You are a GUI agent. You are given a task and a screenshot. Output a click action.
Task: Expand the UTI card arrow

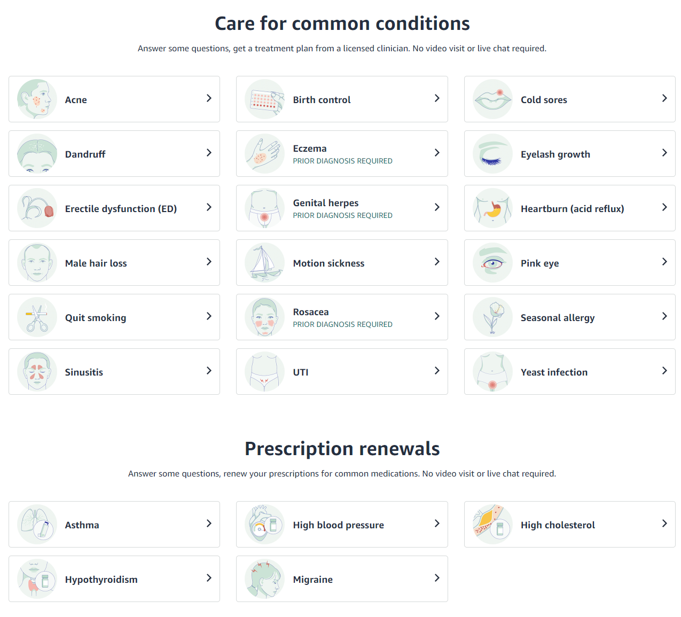pos(437,371)
